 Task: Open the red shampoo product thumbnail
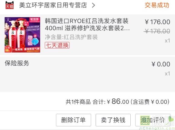coord(22,35)
